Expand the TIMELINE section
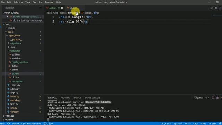Screen dimensions: 222x125 click(x=9, y=116)
